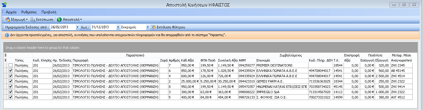This screenshot has height=110, width=423.
Task: Click the blue info icon in the notice bar
Action: [7, 35]
